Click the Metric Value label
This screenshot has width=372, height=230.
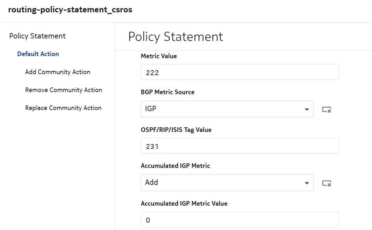click(x=159, y=56)
